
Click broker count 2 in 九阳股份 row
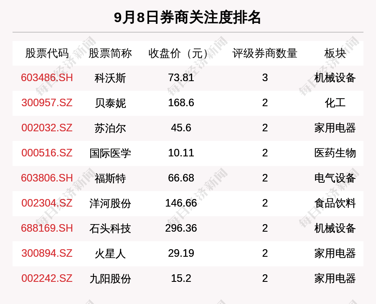pyautogui.click(x=265, y=278)
